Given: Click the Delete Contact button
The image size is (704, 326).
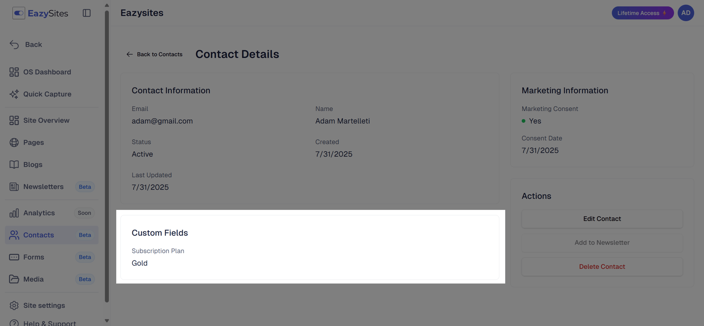Looking at the screenshot, I should pyautogui.click(x=602, y=267).
